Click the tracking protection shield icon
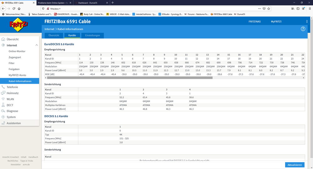Image resolution: width=313 pixels, height=169 pixels. point(43,8)
